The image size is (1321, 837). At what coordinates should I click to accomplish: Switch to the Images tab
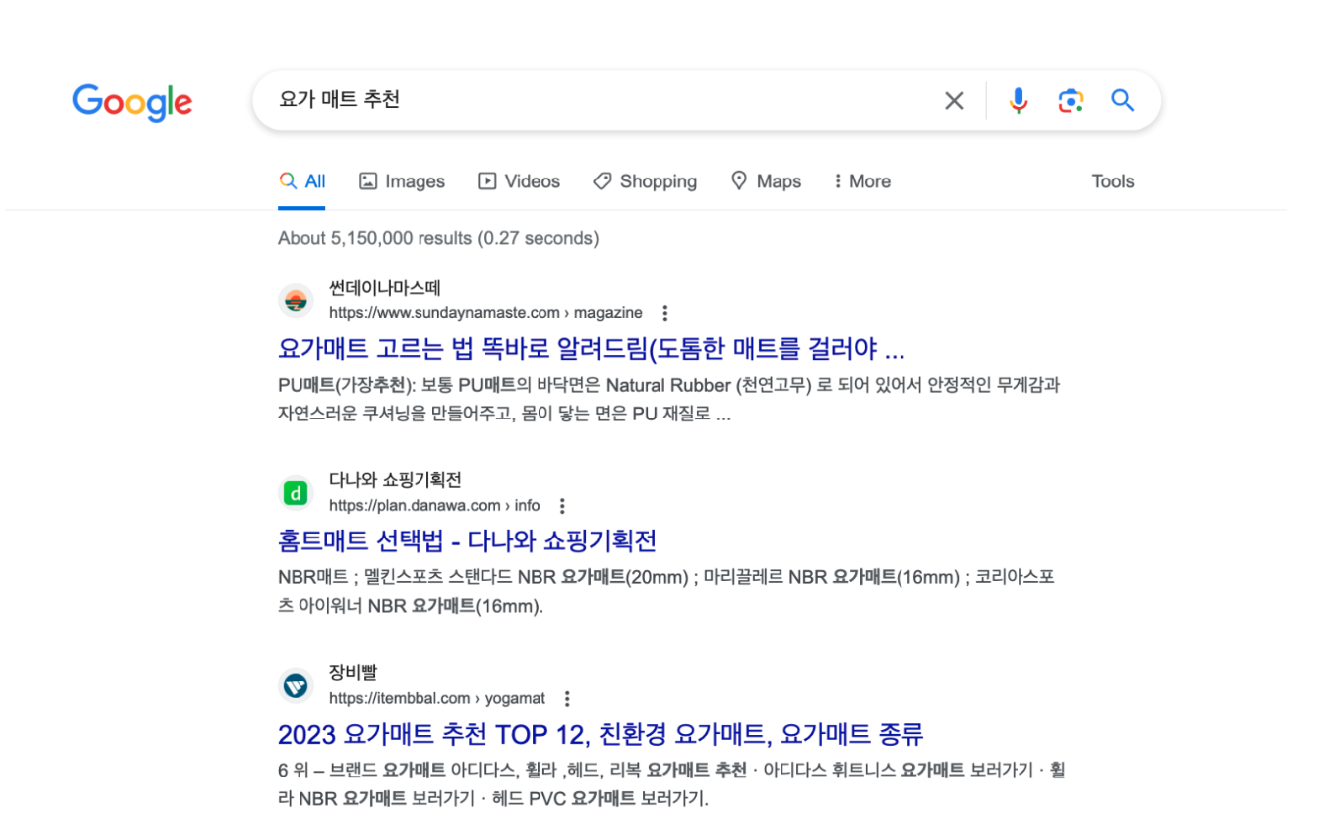(x=402, y=181)
